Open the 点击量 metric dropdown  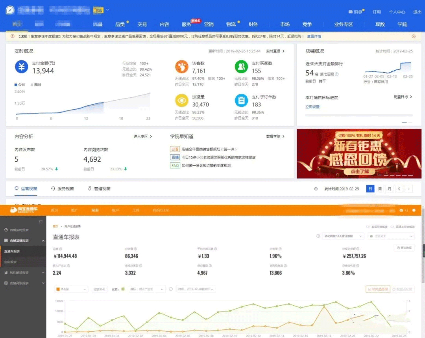coord(71,289)
